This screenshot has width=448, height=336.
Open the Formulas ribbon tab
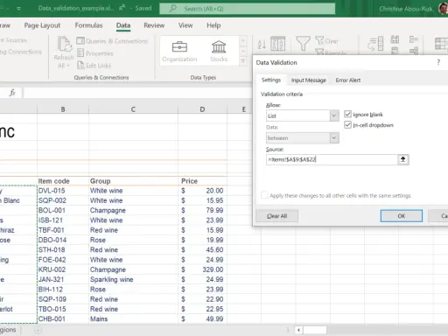pos(88,25)
